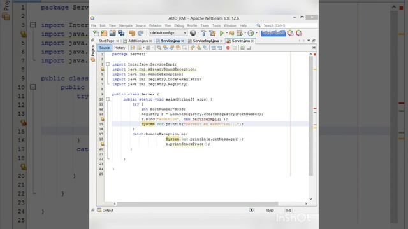Toggle bookmark on the current line

pos(205,48)
